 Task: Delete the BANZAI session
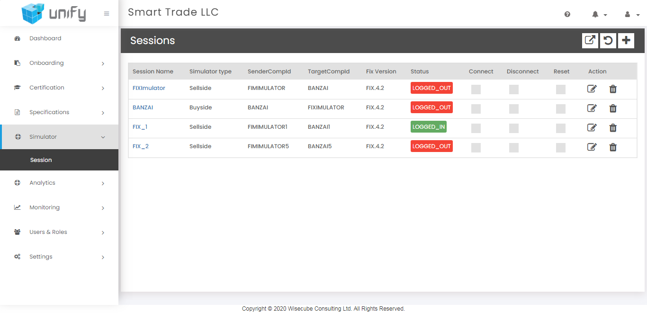[613, 108]
